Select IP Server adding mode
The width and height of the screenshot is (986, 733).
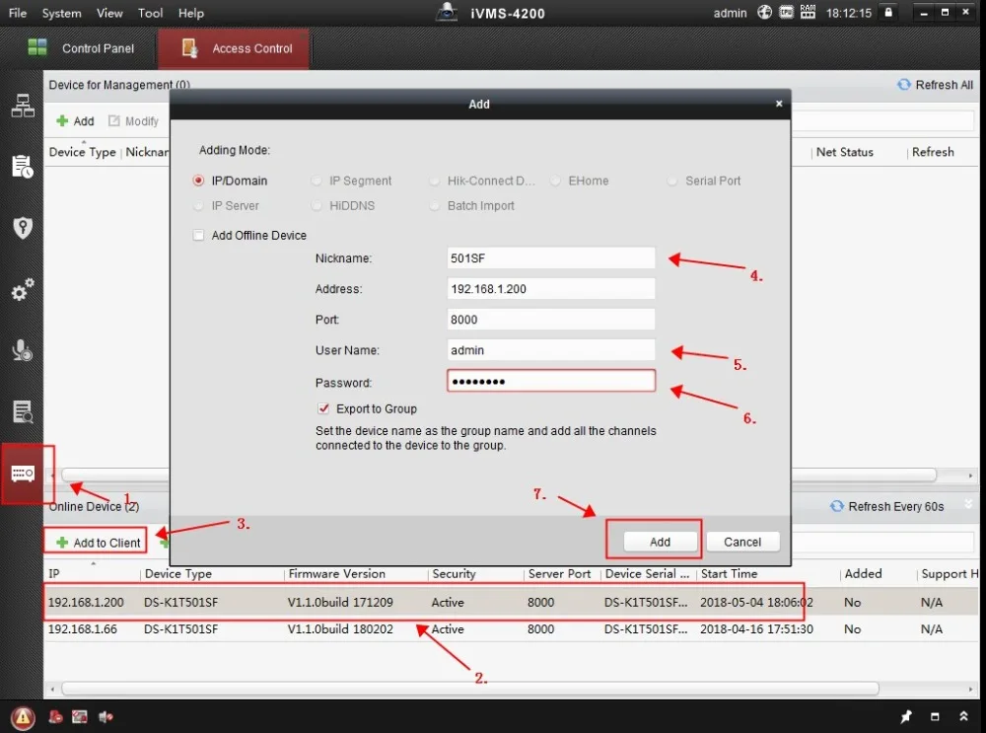pos(199,206)
